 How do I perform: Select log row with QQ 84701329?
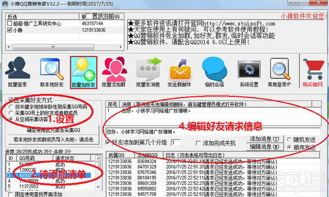click(x=213, y=167)
